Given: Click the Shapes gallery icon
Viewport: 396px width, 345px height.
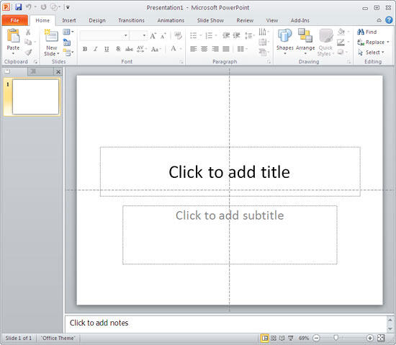Looking at the screenshot, I should 284,36.
